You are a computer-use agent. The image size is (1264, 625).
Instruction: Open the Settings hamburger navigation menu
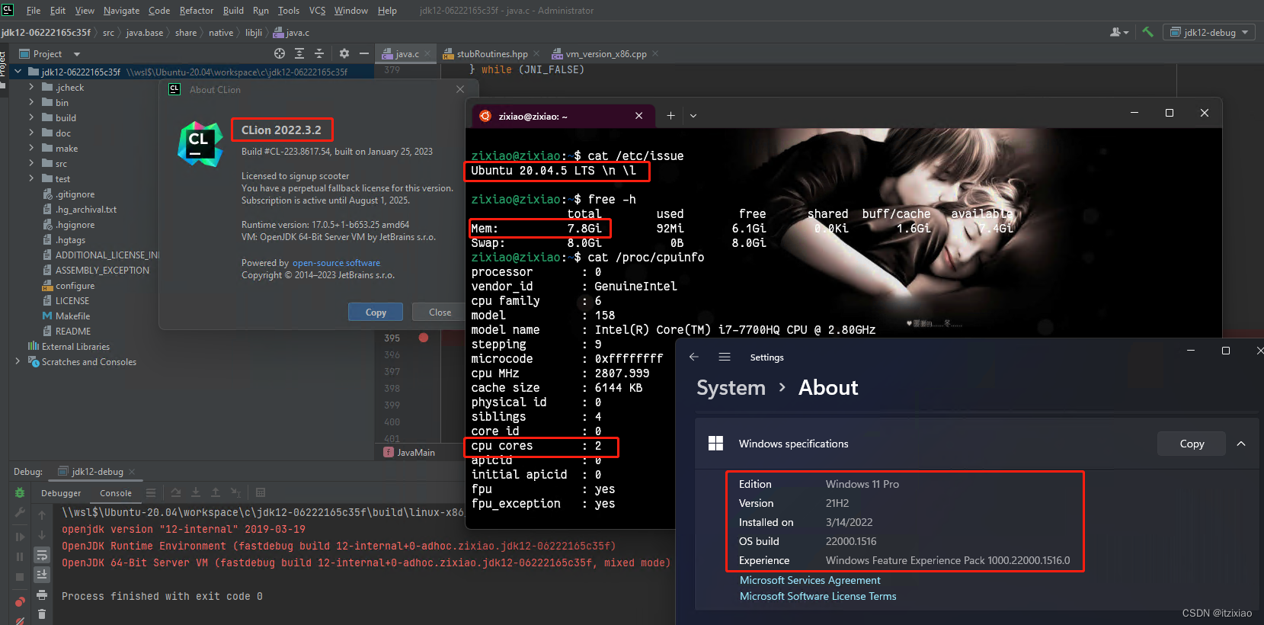[725, 357]
